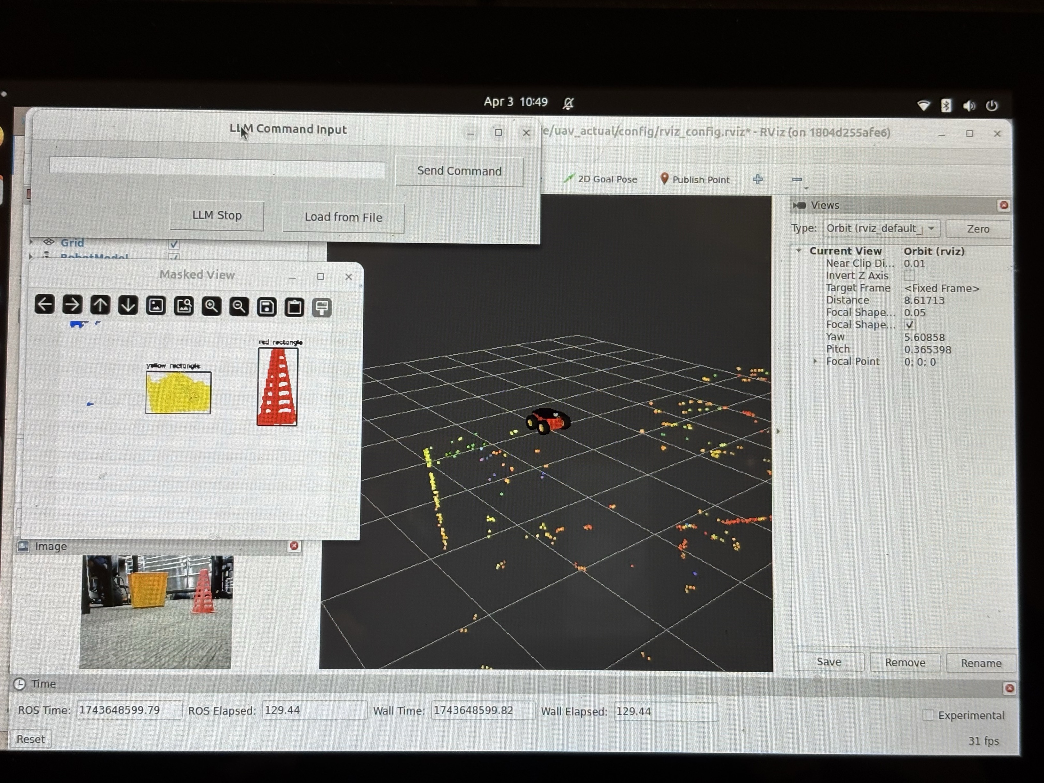Click the zoom in magnifier icon
Image resolution: width=1044 pixels, height=783 pixels.
coord(211,307)
